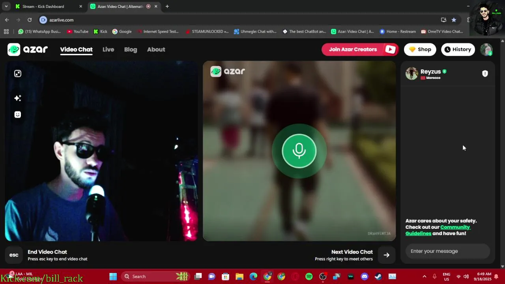Viewport: 505px width, 284px height.
Task: Open the 6:49 AM clock and date
Action: [484, 277]
